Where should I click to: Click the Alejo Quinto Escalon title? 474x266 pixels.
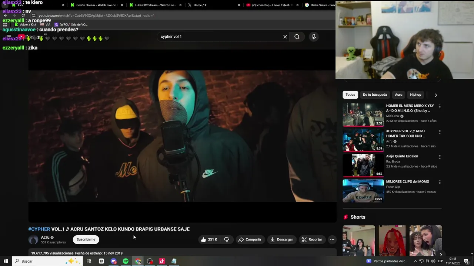pos(402,156)
